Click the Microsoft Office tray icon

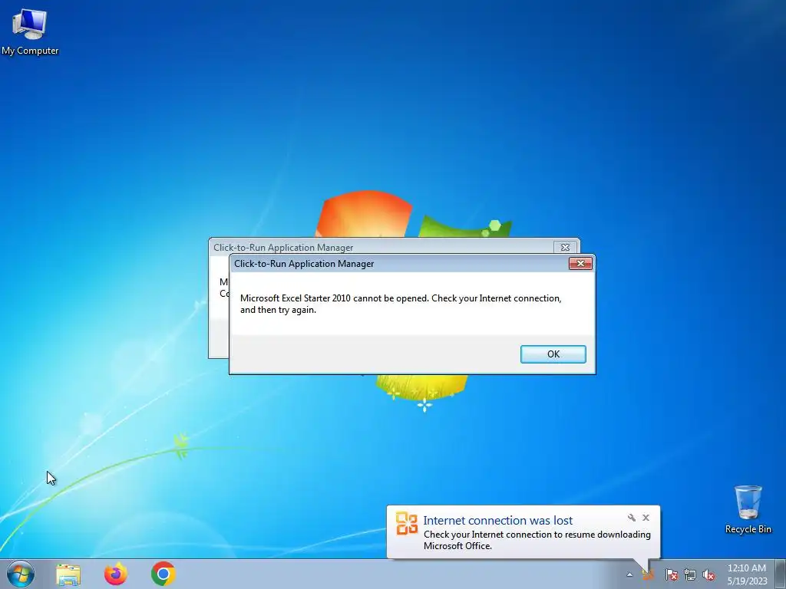point(649,574)
